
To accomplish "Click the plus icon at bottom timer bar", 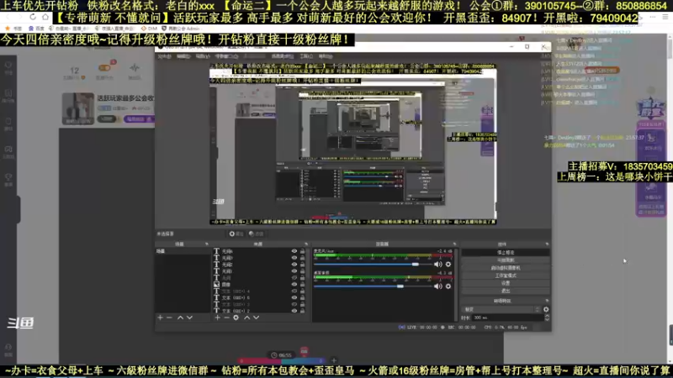I will tap(333, 360).
